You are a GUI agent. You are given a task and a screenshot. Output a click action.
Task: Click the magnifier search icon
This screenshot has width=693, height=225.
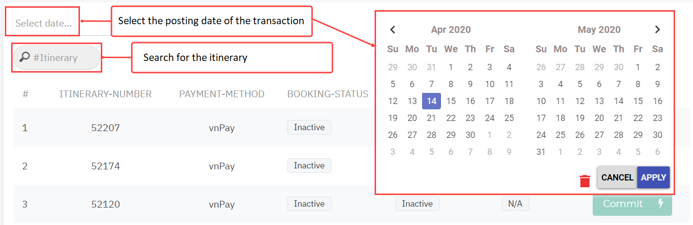[x=24, y=58]
